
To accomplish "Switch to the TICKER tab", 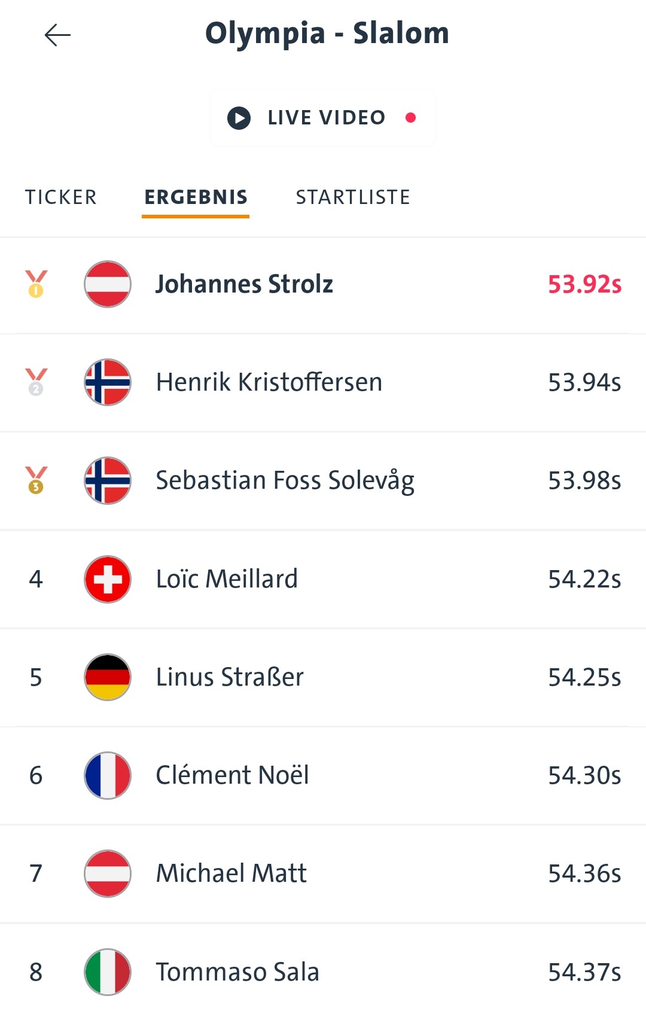I will click(61, 197).
